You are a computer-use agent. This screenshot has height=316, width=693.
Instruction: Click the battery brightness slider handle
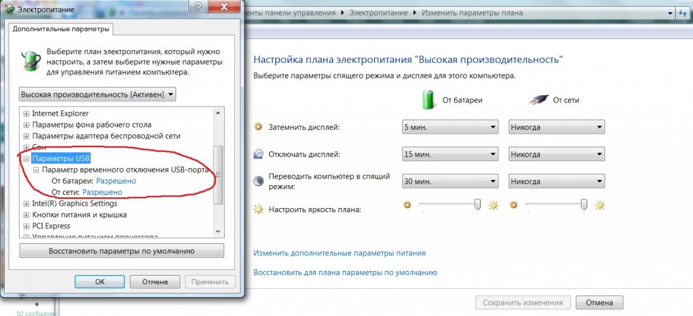click(478, 205)
